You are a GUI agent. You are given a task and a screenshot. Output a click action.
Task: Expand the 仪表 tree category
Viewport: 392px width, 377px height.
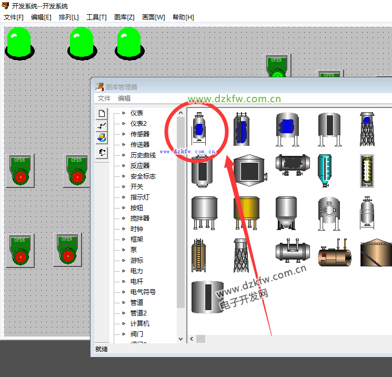coord(124,113)
